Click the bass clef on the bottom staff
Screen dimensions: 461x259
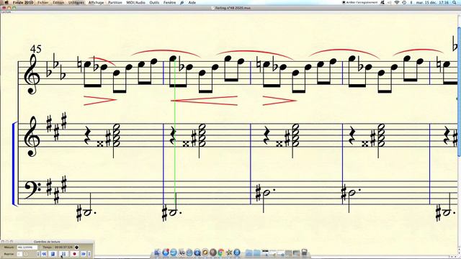pos(32,190)
